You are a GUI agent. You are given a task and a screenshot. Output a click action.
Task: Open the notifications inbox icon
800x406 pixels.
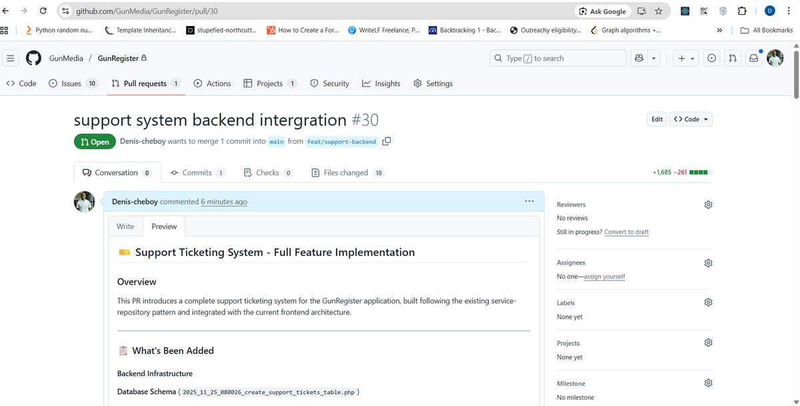753,59
